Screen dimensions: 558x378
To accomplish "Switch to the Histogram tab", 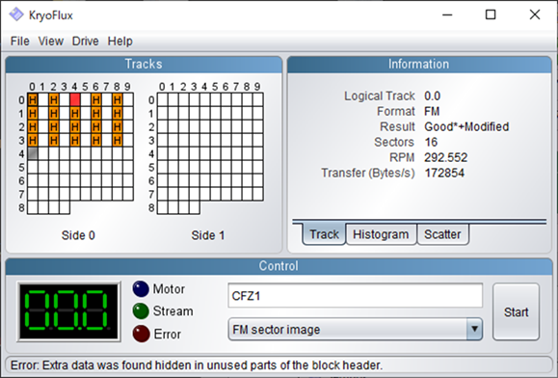I will (381, 234).
